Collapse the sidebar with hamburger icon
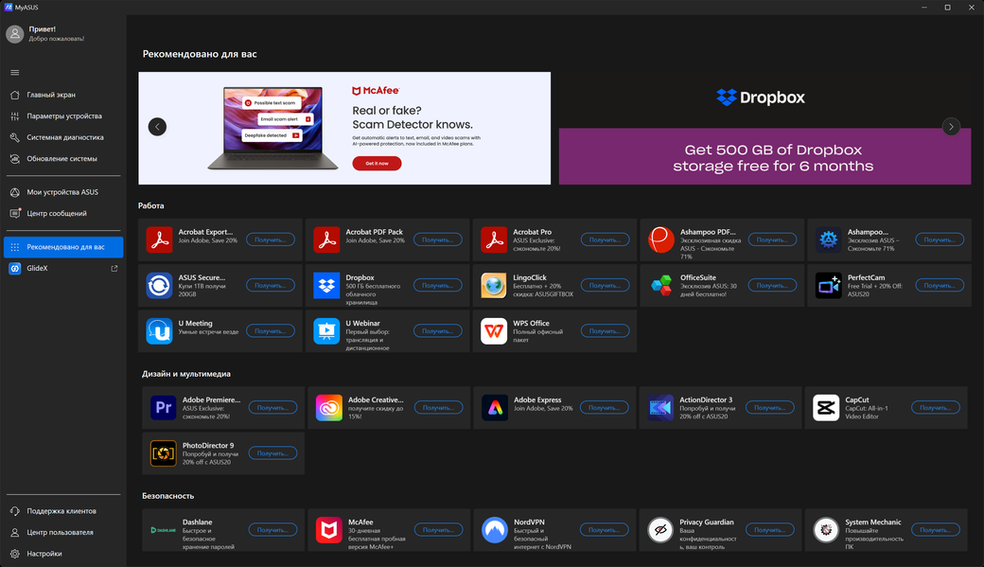984x567 pixels. click(x=15, y=73)
